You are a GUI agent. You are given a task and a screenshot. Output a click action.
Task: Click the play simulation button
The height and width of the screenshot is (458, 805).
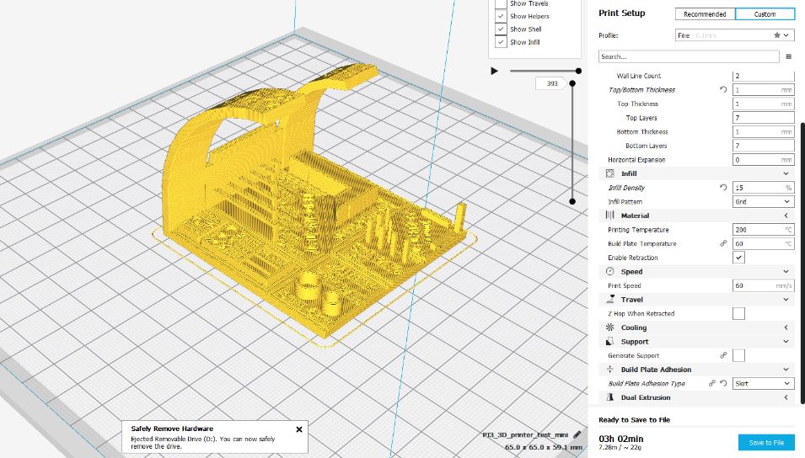[494, 71]
